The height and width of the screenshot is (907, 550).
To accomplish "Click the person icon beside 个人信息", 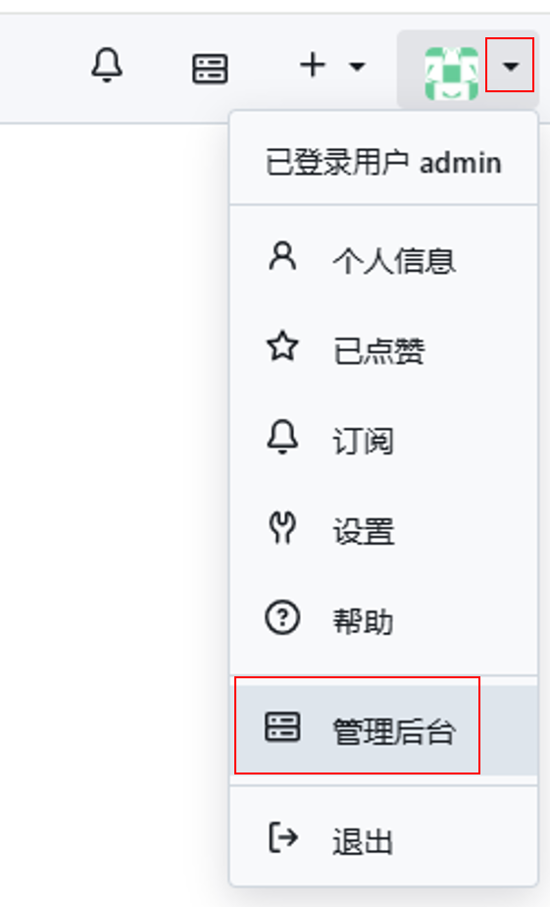I will tap(282, 256).
